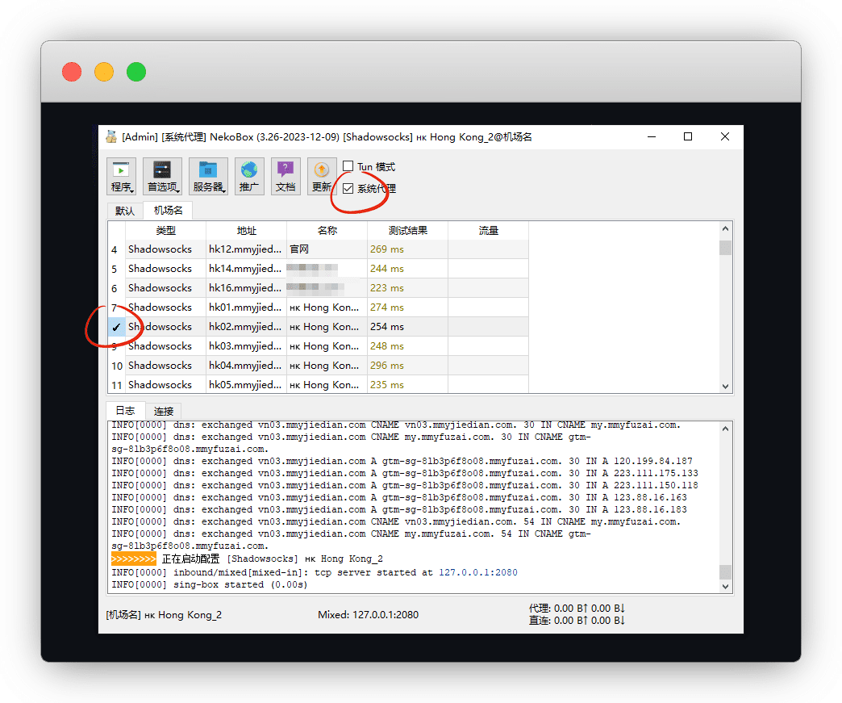Viewport: 842px width, 703px height.
Task: Enable the Tun 模式 checkbox
Action: point(348,167)
